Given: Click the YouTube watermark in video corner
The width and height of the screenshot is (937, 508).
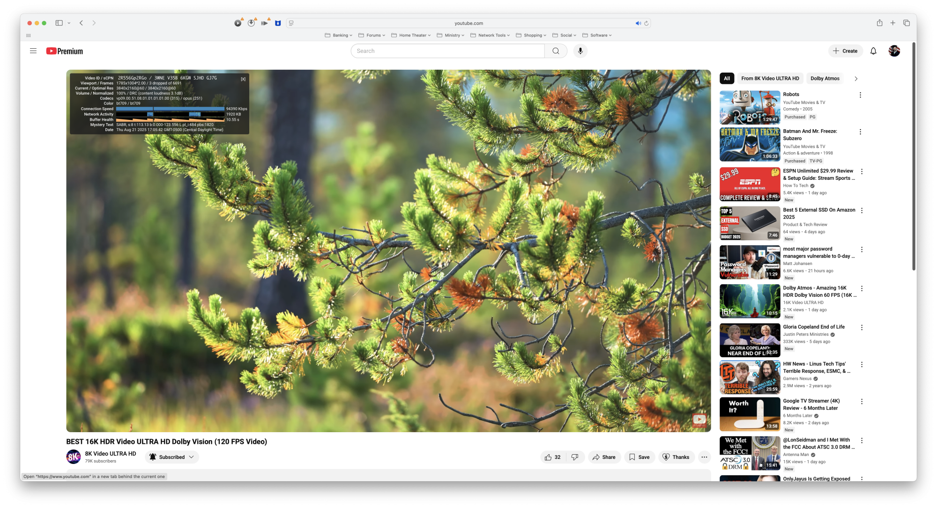Looking at the screenshot, I should [699, 420].
